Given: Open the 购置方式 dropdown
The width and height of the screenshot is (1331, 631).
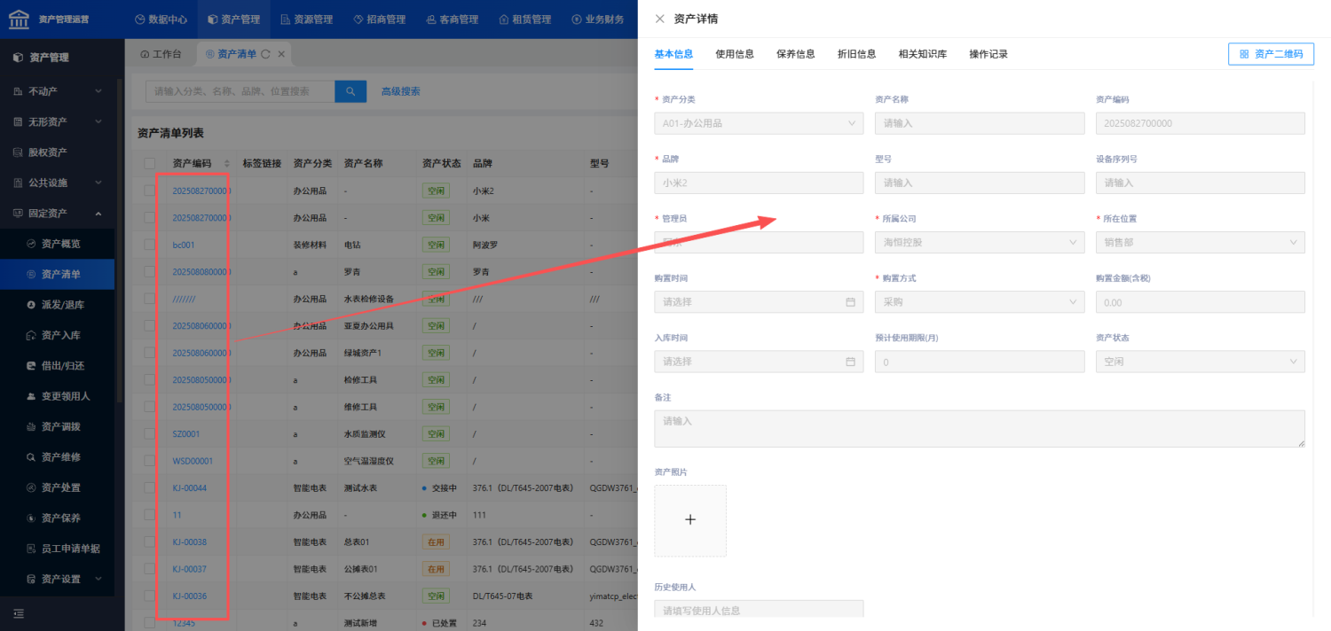Looking at the screenshot, I should click(x=980, y=301).
